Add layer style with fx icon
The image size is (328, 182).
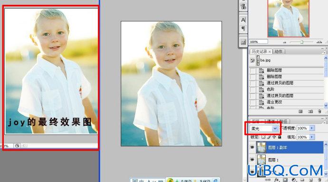pyautogui.click(x=277, y=180)
